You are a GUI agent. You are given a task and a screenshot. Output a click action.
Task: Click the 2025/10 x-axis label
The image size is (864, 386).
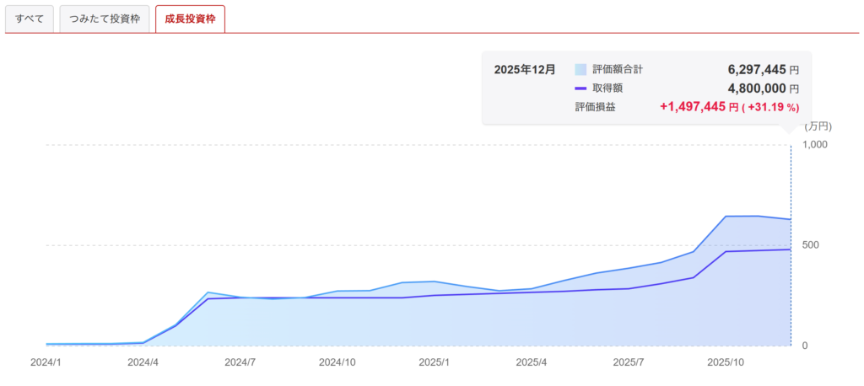pyautogui.click(x=726, y=362)
